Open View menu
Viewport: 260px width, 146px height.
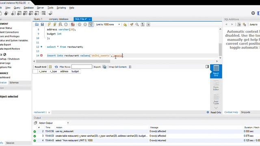[x=8, y=8]
